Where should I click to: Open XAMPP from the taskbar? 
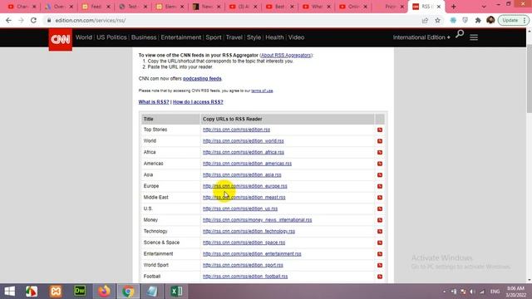tap(56, 292)
